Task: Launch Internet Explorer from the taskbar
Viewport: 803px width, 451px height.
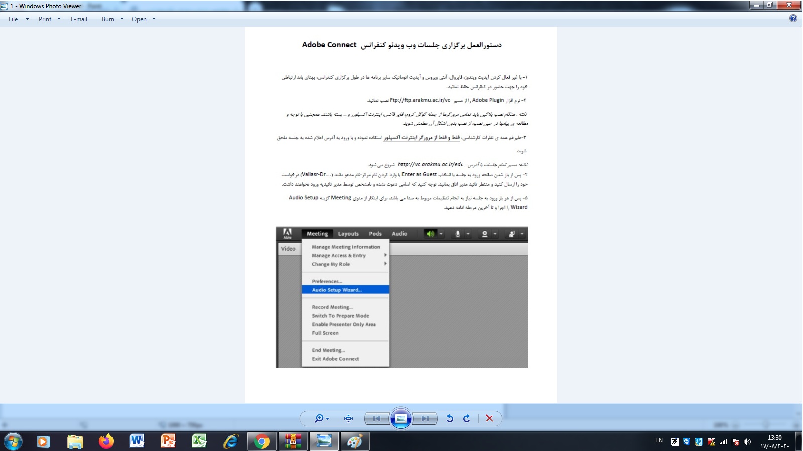Action: tap(230, 441)
